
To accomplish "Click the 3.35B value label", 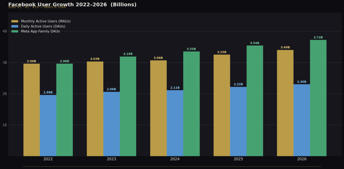I will coord(191,49).
